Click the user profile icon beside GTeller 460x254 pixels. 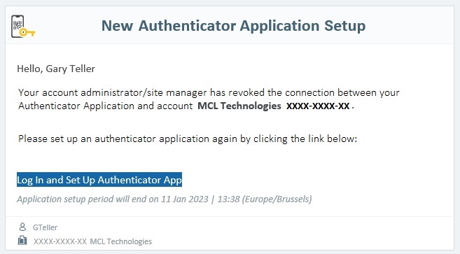22,227
